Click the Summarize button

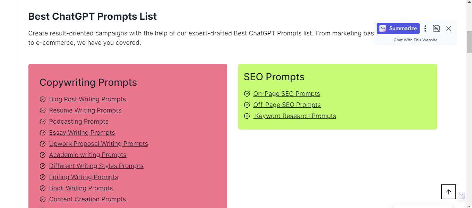(398, 28)
